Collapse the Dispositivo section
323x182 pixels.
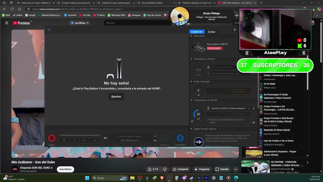point(191,36)
